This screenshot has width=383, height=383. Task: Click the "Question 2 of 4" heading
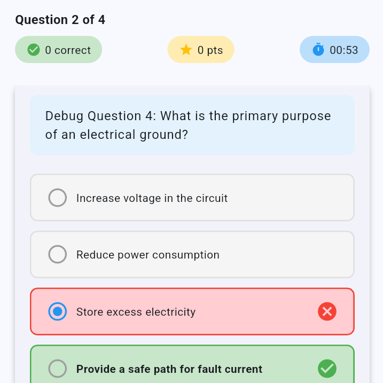(60, 20)
